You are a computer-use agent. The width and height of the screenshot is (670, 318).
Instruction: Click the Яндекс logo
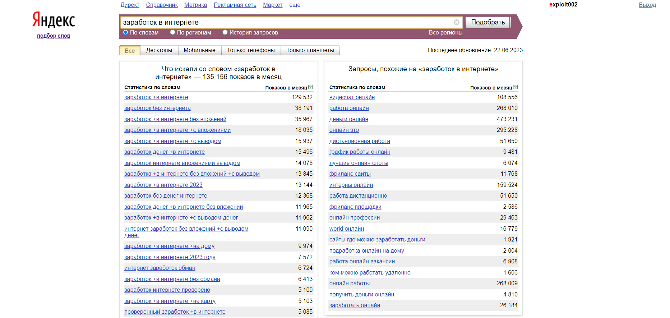point(54,20)
